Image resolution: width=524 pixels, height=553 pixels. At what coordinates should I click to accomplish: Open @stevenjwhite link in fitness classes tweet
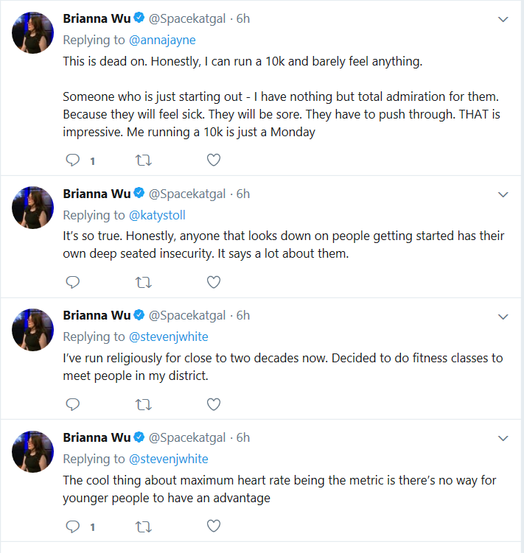click(x=169, y=337)
